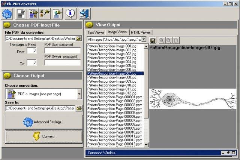Restore the Command Window panel
Viewport: 240px width, 160px height.
click(x=228, y=153)
